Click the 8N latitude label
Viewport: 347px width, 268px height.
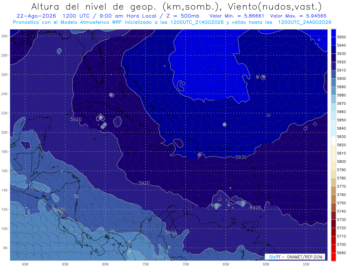click(5, 248)
